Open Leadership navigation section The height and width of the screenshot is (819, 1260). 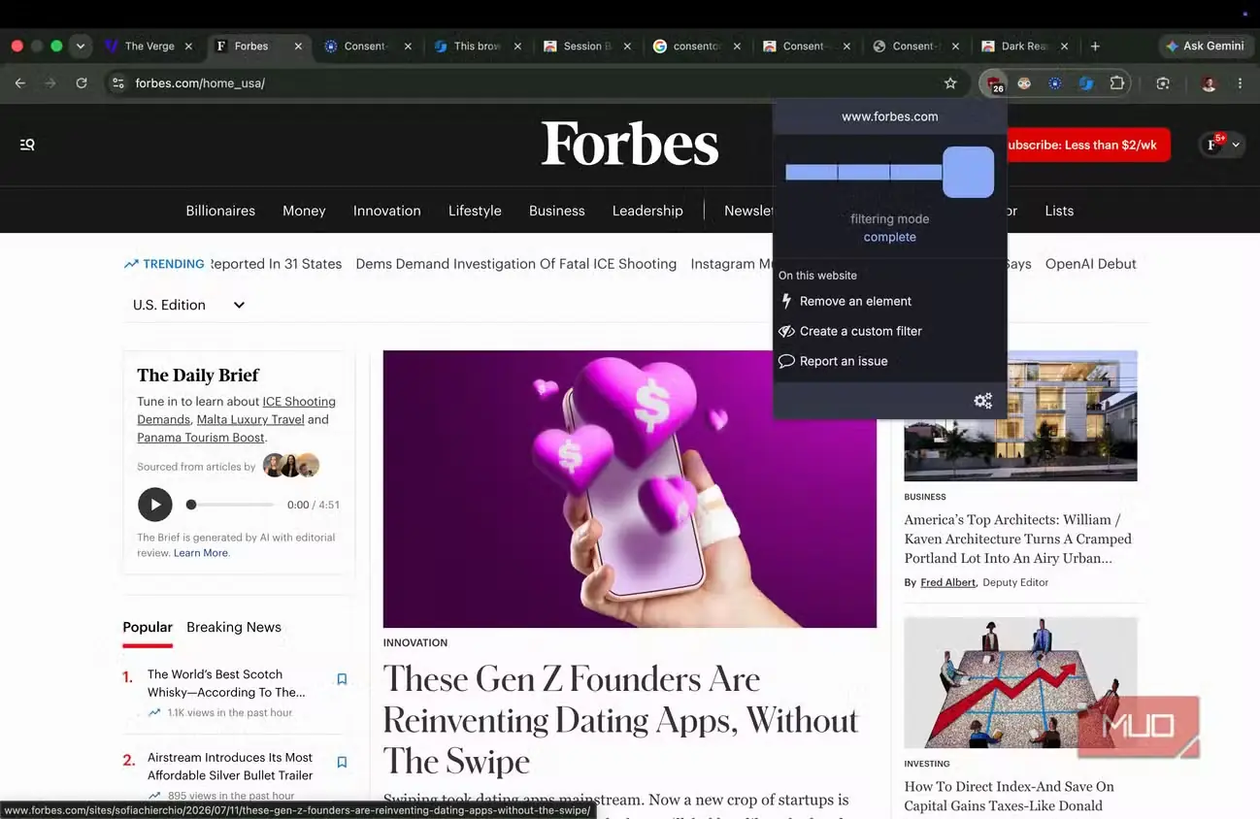pyautogui.click(x=647, y=211)
